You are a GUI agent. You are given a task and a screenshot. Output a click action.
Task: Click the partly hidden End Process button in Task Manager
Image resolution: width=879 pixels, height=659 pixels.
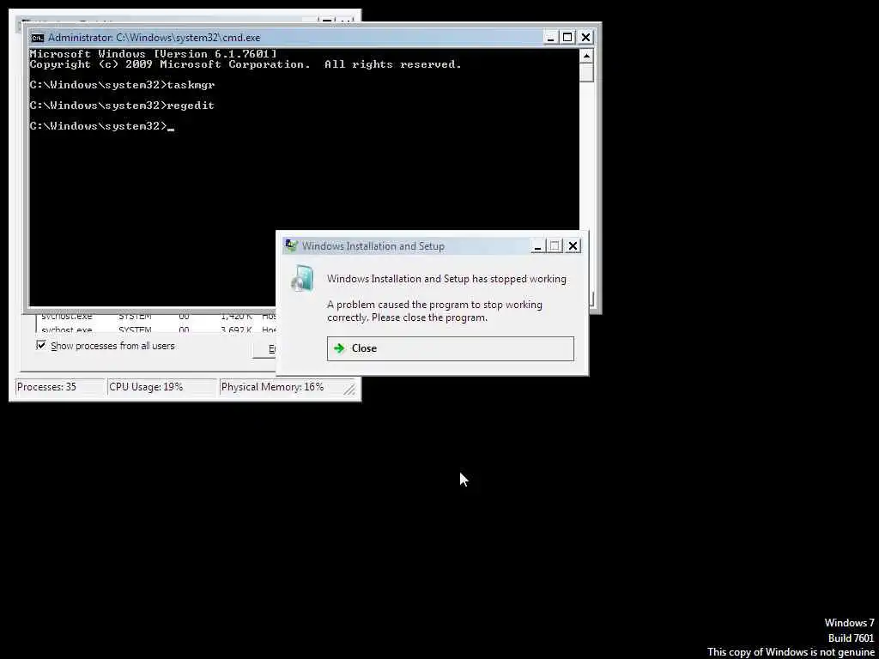(x=264, y=349)
